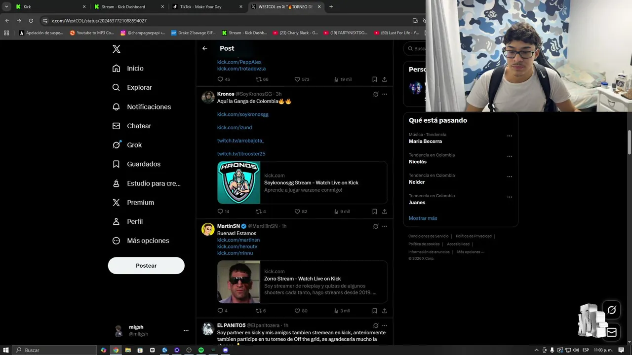The width and height of the screenshot is (632, 355).
Task: Open Perfil in sidebar
Action: click(127, 222)
